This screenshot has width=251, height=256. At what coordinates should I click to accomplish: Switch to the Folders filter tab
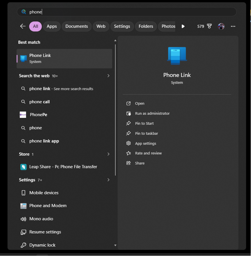pyautogui.click(x=146, y=26)
